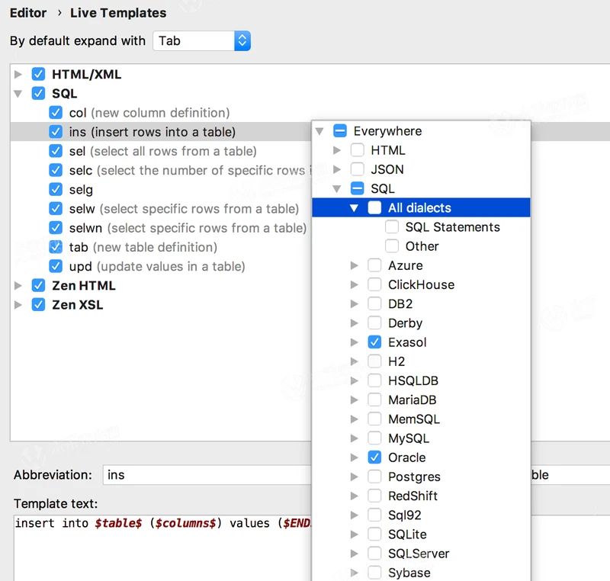
Task: Uncheck the Zen HTML group checkbox
Action: pyautogui.click(x=39, y=286)
